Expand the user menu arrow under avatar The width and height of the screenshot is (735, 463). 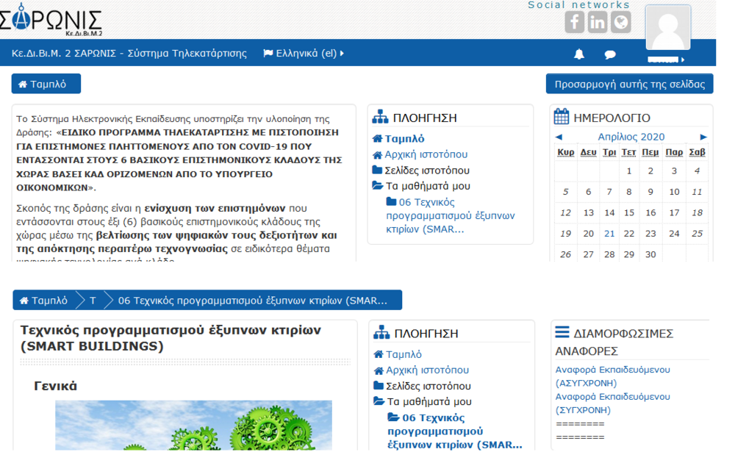(683, 60)
